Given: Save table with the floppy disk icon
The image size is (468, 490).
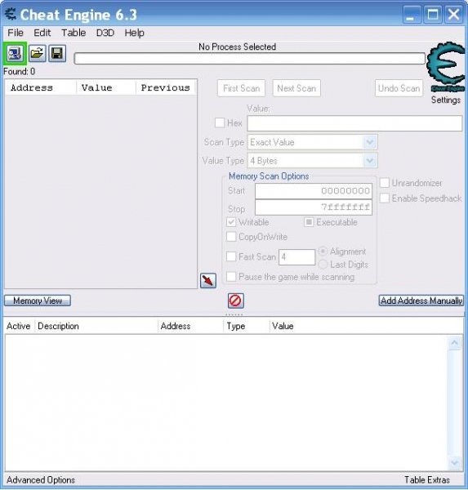Looking at the screenshot, I should pyautogui.click(x=57, y=53).
